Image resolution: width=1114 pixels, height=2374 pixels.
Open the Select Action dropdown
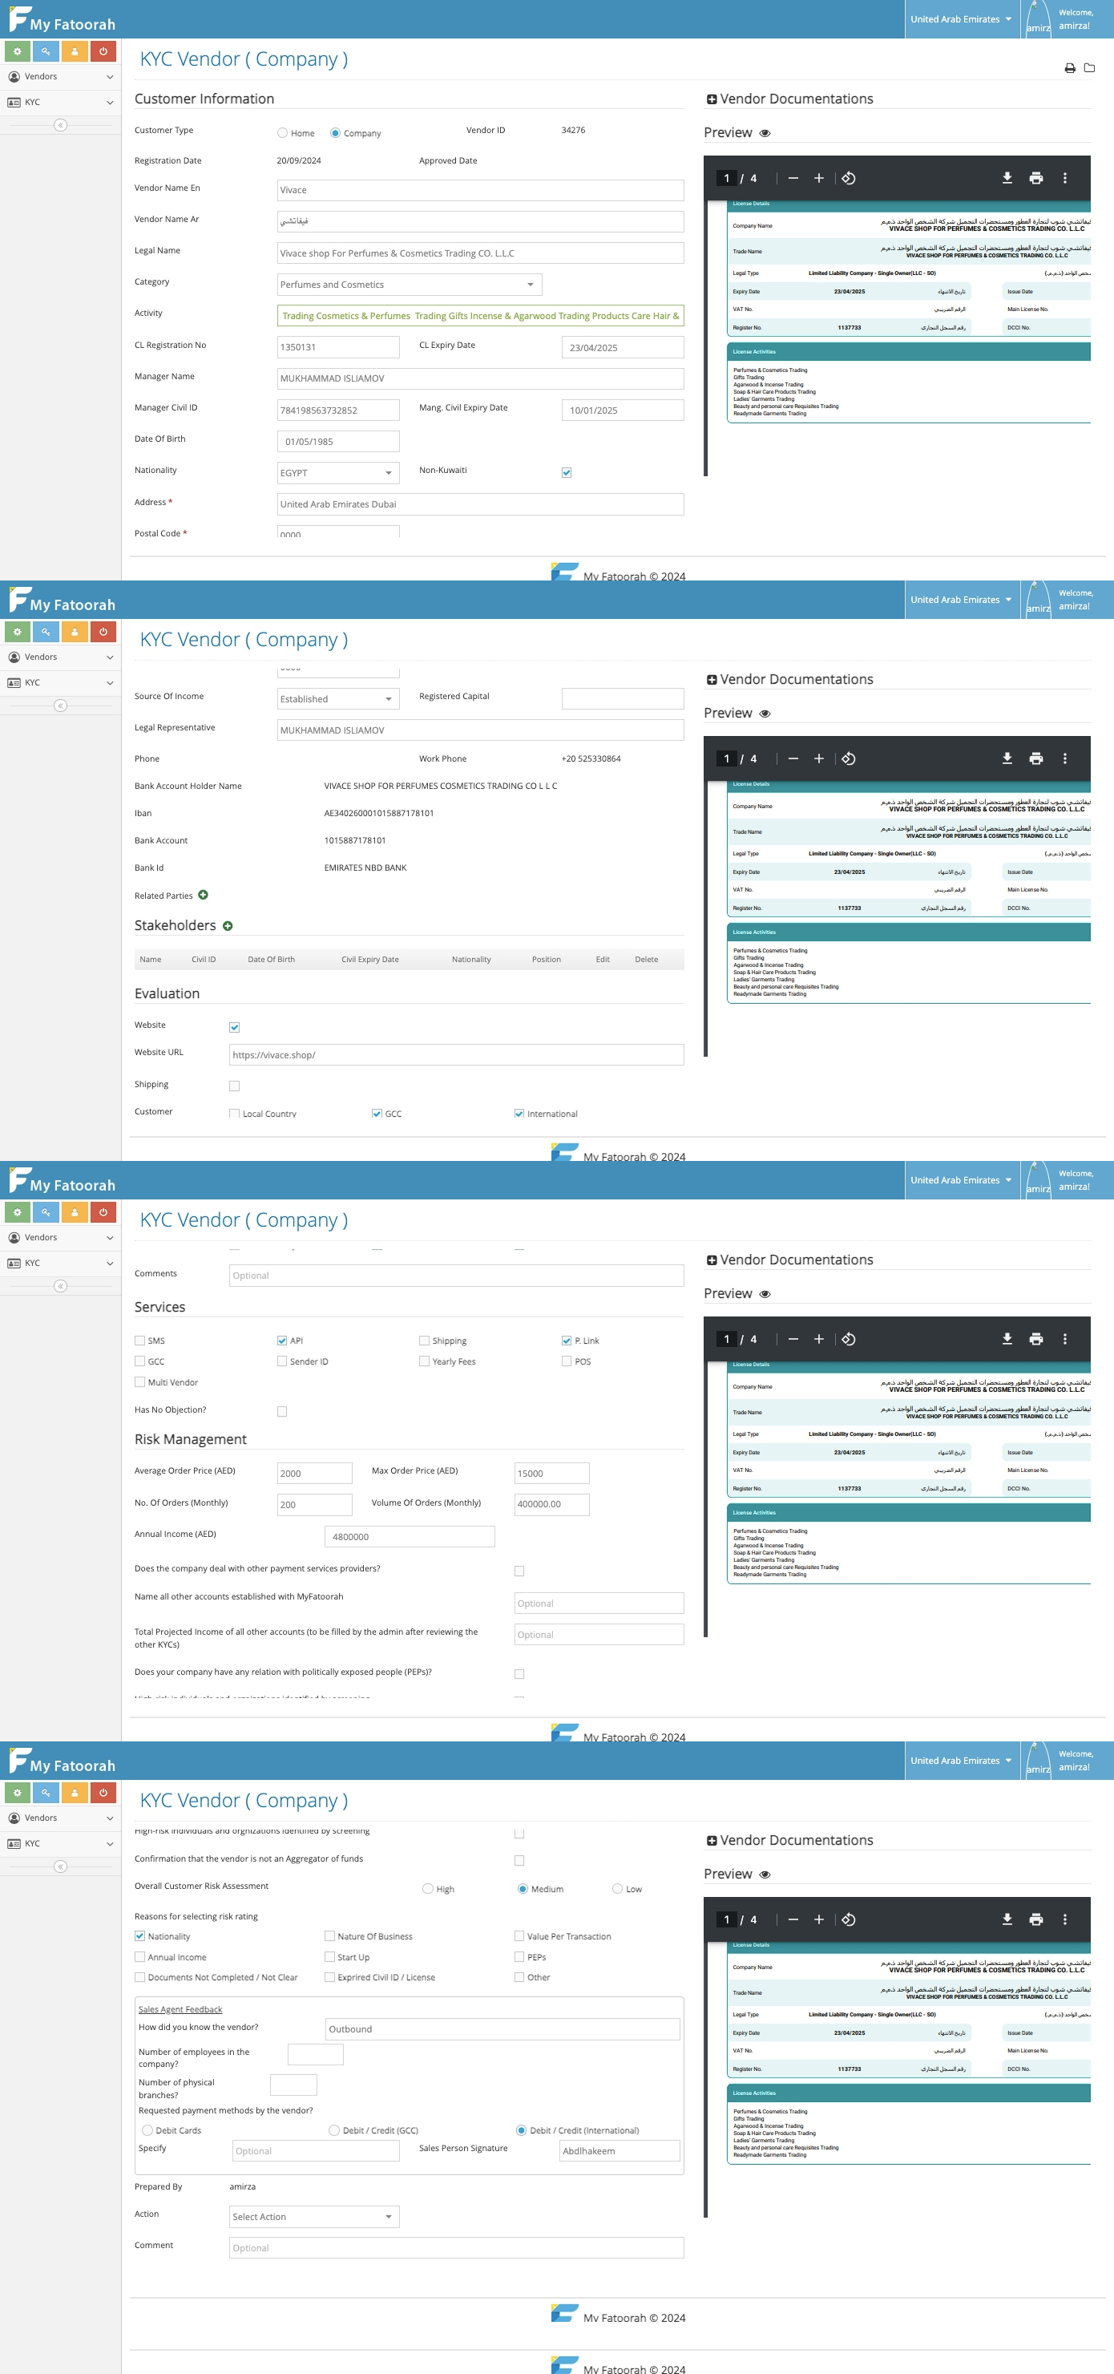(x=314, y=2216)
